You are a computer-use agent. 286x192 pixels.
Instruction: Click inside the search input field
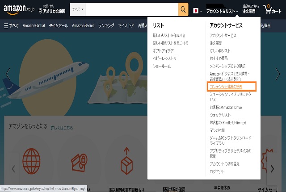131,9
